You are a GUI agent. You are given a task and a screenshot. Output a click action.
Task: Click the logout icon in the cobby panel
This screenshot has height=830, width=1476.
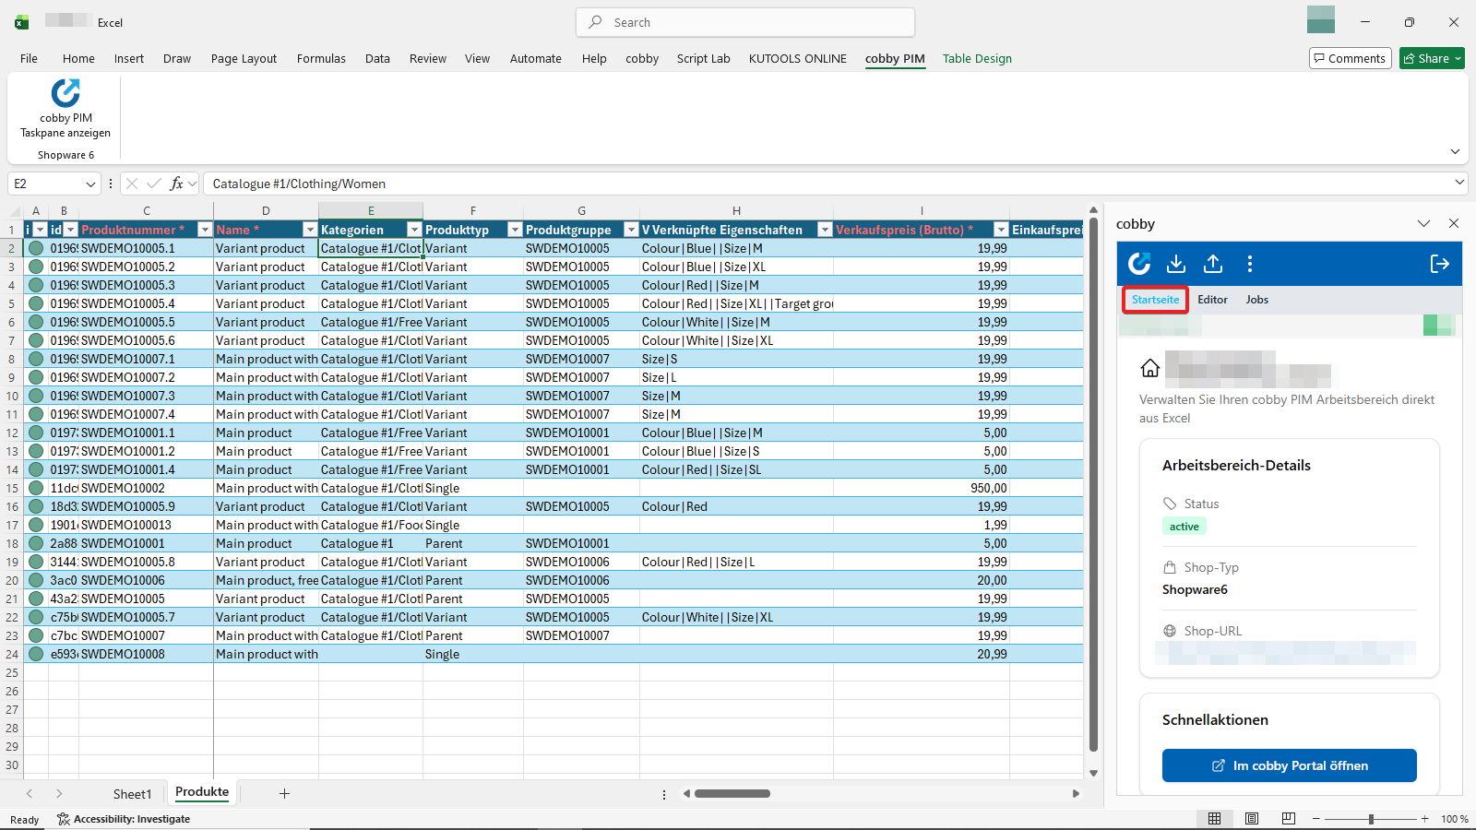1439,264
